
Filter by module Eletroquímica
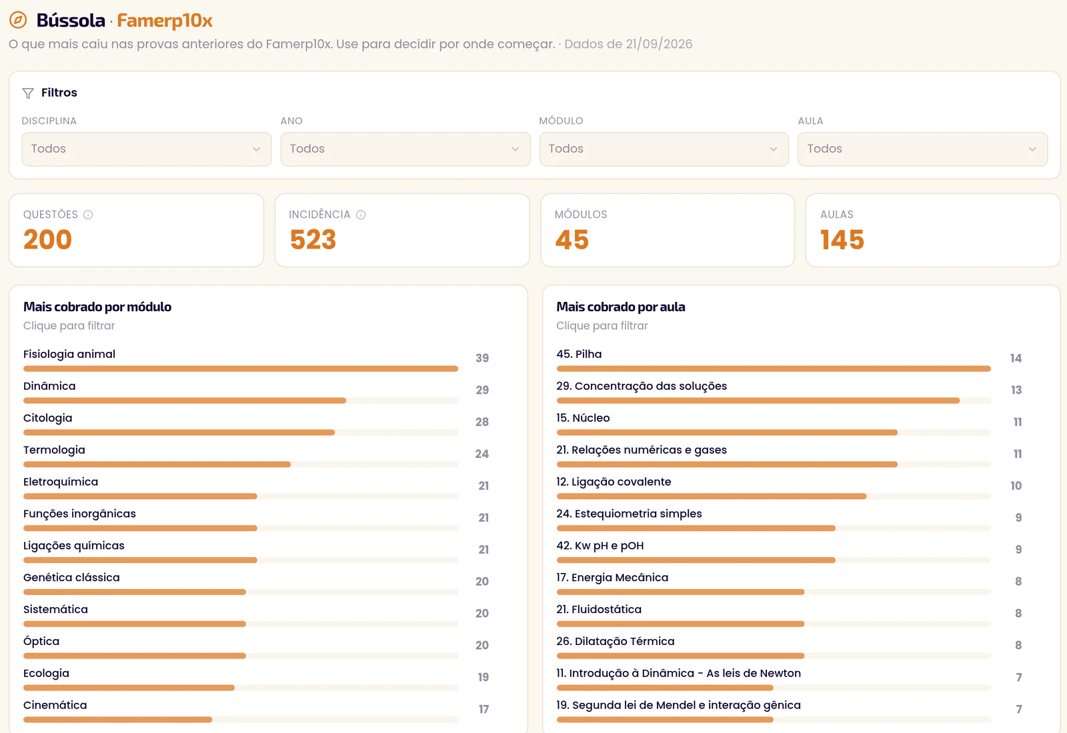[256, 487]
